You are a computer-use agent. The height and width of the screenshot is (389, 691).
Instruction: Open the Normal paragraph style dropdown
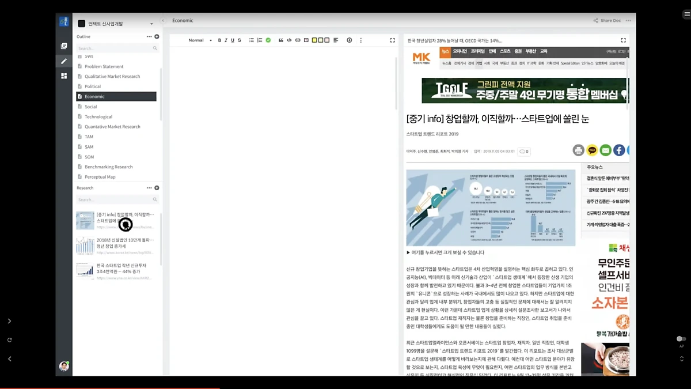pos(199,40)
